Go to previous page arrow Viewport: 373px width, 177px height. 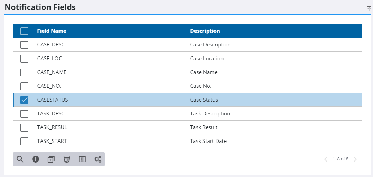pyautogui.click(x=325, y=159)
